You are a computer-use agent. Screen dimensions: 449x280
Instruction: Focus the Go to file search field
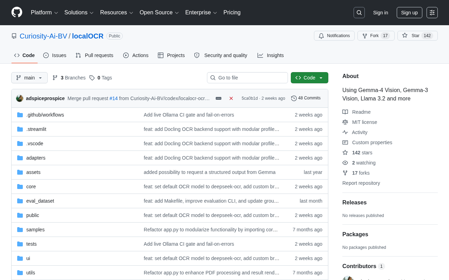pyautogui.click(x=247, y=78)
